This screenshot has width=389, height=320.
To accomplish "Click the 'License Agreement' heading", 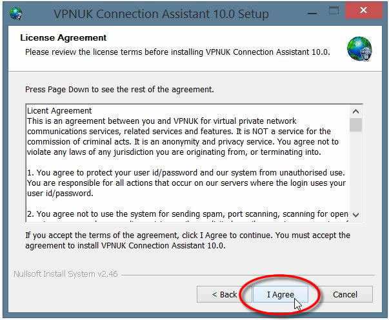I will [x=63, y=37].
